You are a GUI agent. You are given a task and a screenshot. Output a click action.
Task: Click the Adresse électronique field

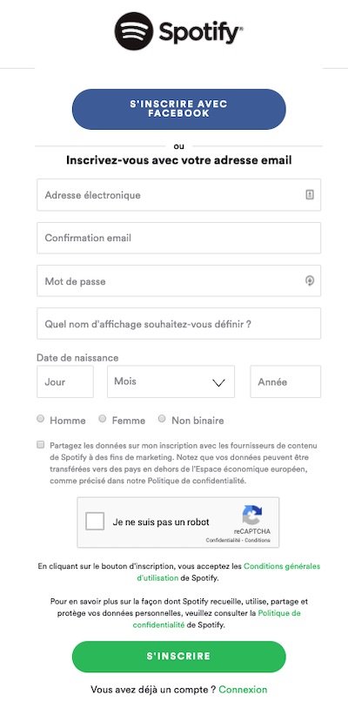pyautogui.click(x=178, y=194)
